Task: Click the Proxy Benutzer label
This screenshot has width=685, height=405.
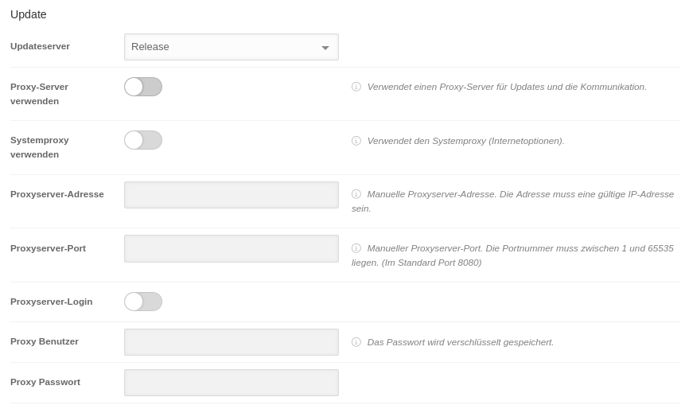Action: (x=45, y=341)
